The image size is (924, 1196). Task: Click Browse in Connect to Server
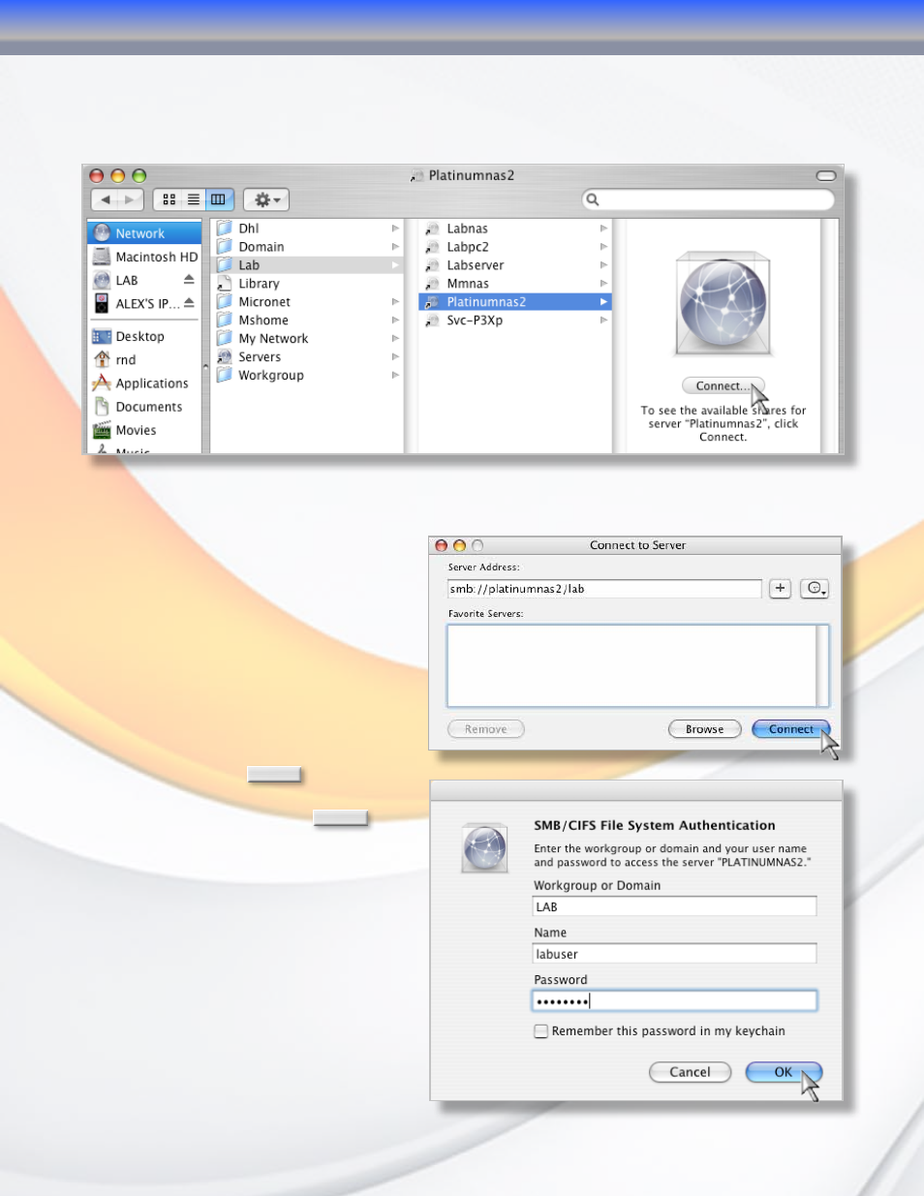(704, 729)
